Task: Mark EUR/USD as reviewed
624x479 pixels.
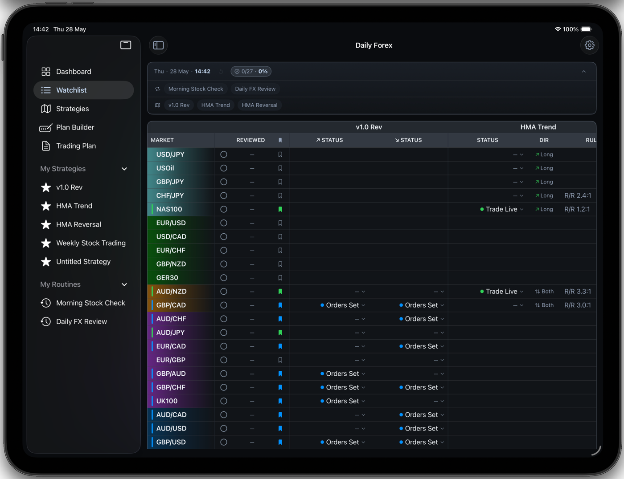Action: tap(224, 223)
